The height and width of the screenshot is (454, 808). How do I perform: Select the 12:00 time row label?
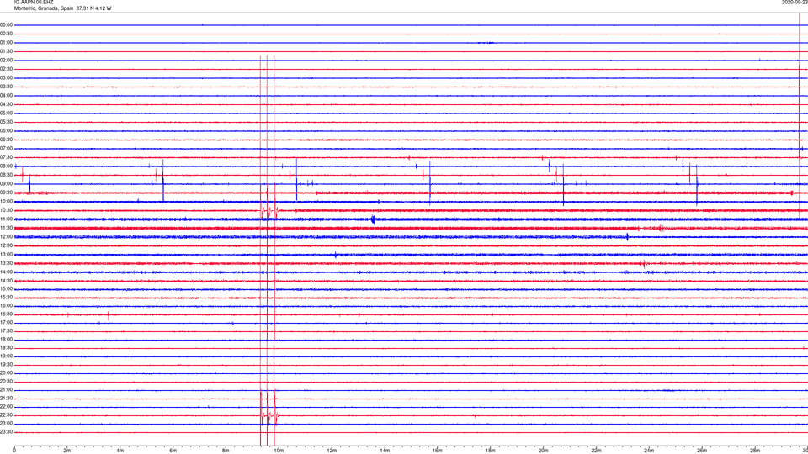[x=6, y=237]
